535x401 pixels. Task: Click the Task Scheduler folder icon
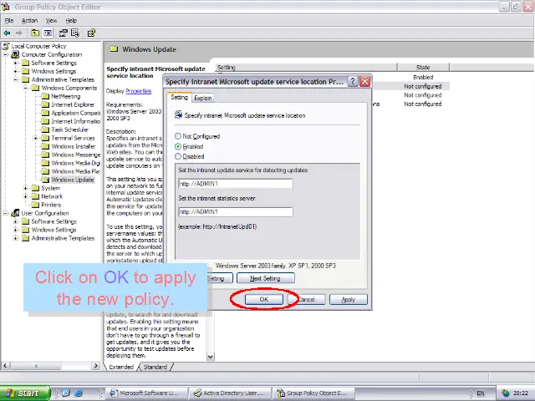tap(45, 129)
